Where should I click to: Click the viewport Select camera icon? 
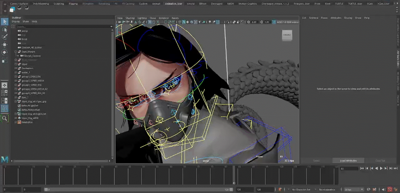(x=119, y=22)
